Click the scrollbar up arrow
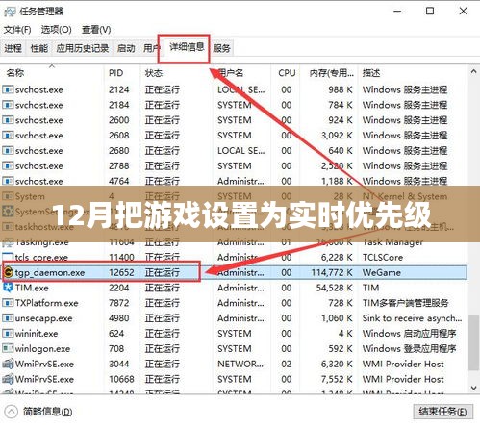 (x=473, y=72)
